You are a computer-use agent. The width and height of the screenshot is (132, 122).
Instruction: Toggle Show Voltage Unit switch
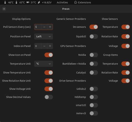(x=49, y=89)
